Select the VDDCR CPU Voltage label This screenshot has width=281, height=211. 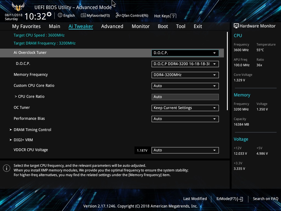coord(31,150)
